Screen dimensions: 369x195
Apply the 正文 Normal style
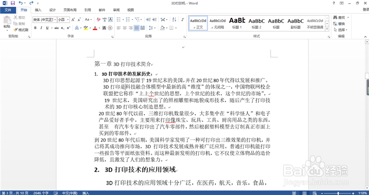[x=198, y=23]
